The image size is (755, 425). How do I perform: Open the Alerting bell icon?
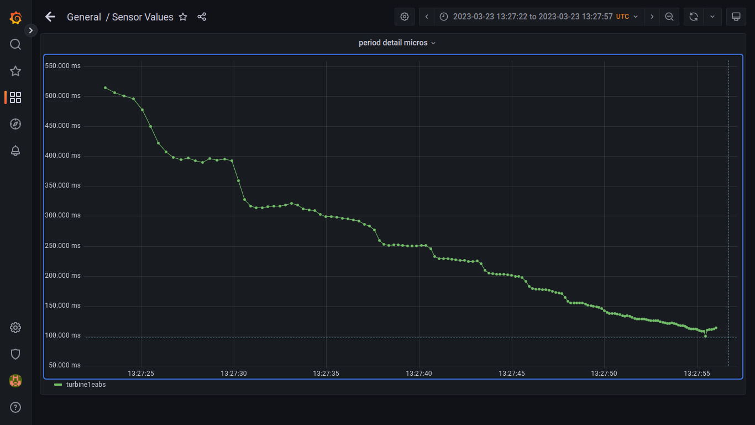click(x=15, y=151)
